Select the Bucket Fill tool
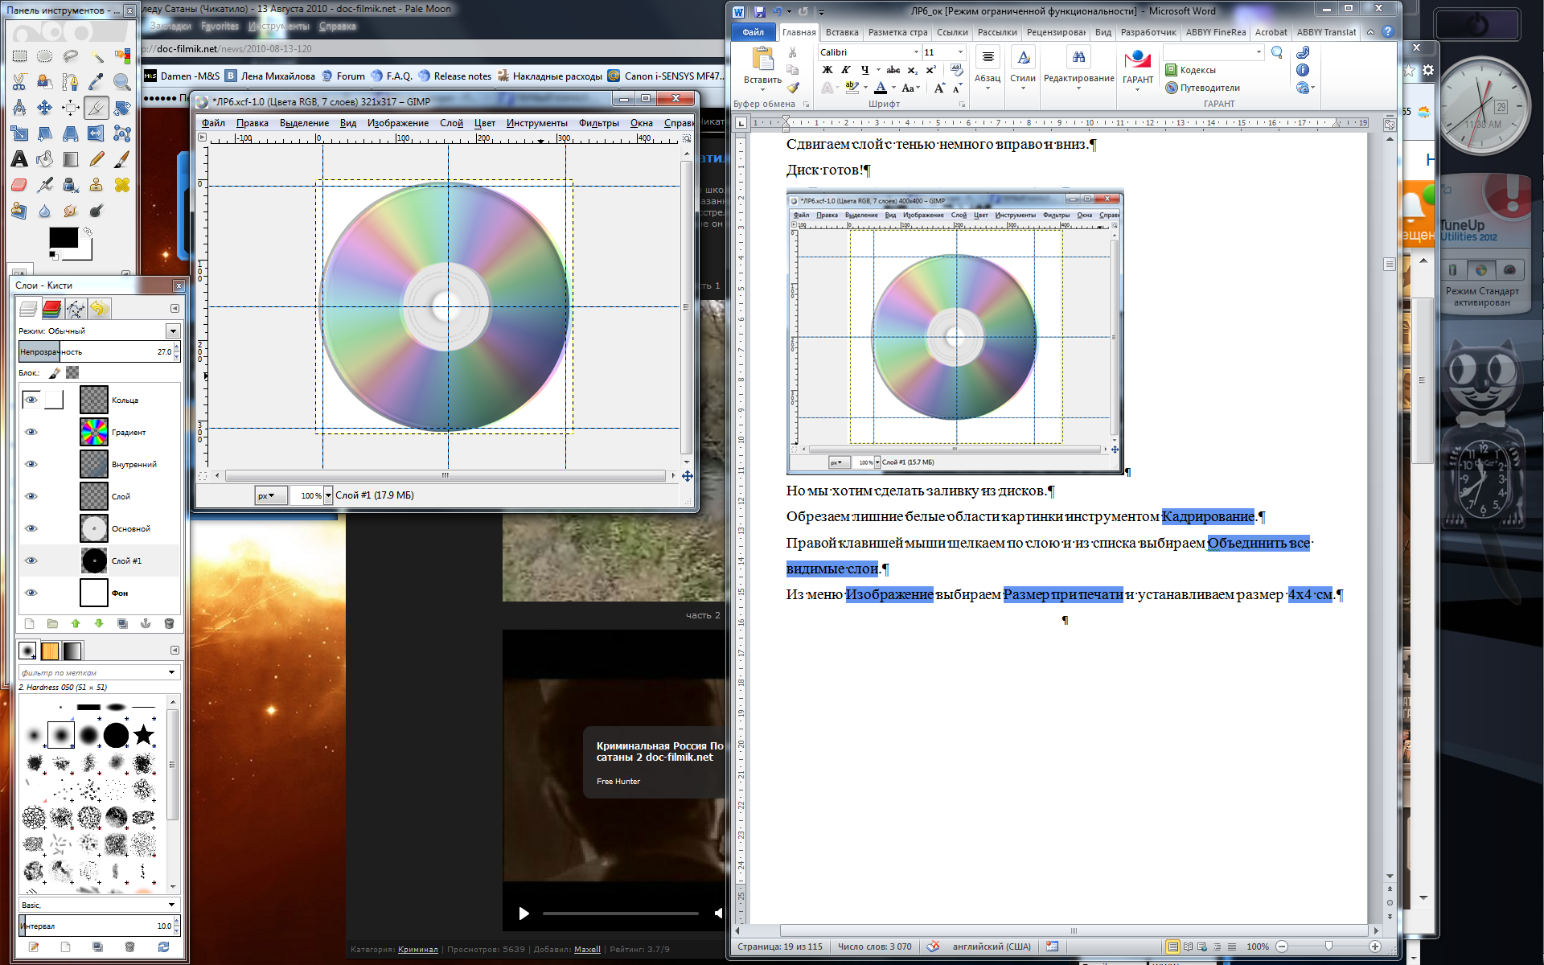This screenshot has width=1544, height=965. click(x=45, y=159)
